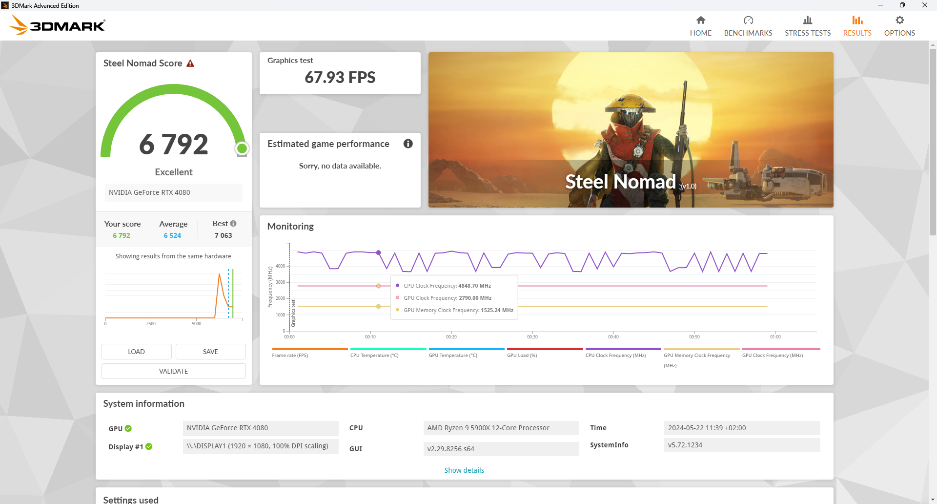This screenshot has height=504, width=937.
Task: Click the NVIDIA GeForce RTX 4080 GPU field in System information
Action: [261, 428]
